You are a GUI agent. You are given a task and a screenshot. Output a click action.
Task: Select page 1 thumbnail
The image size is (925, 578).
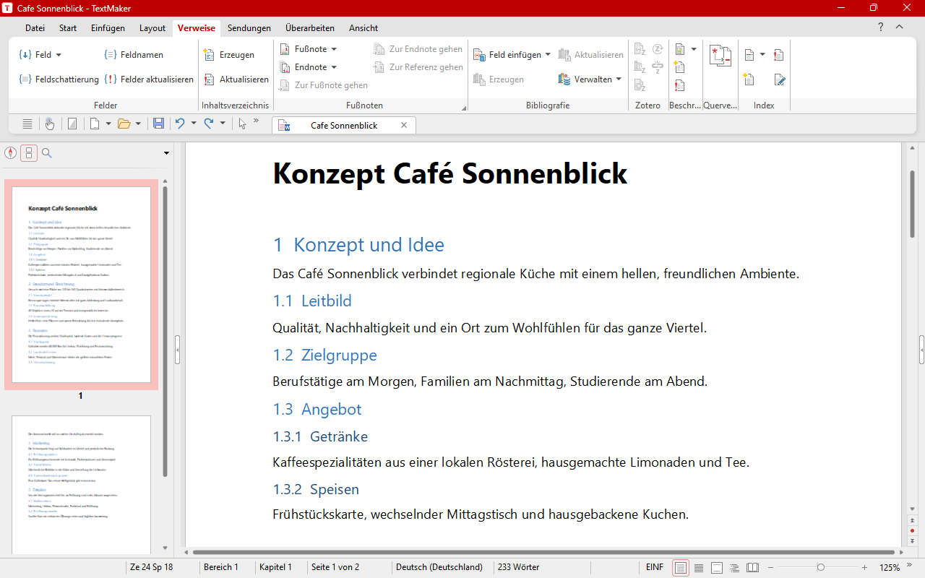point(81,285)
